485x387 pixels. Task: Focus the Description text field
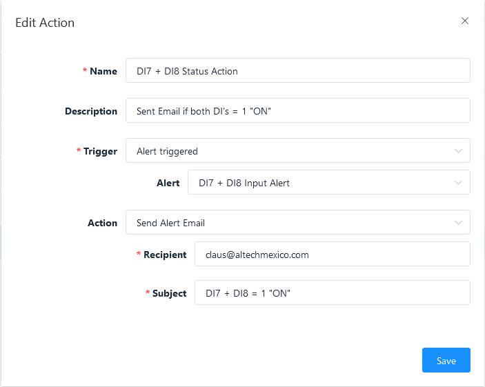(x=297, y=111)
